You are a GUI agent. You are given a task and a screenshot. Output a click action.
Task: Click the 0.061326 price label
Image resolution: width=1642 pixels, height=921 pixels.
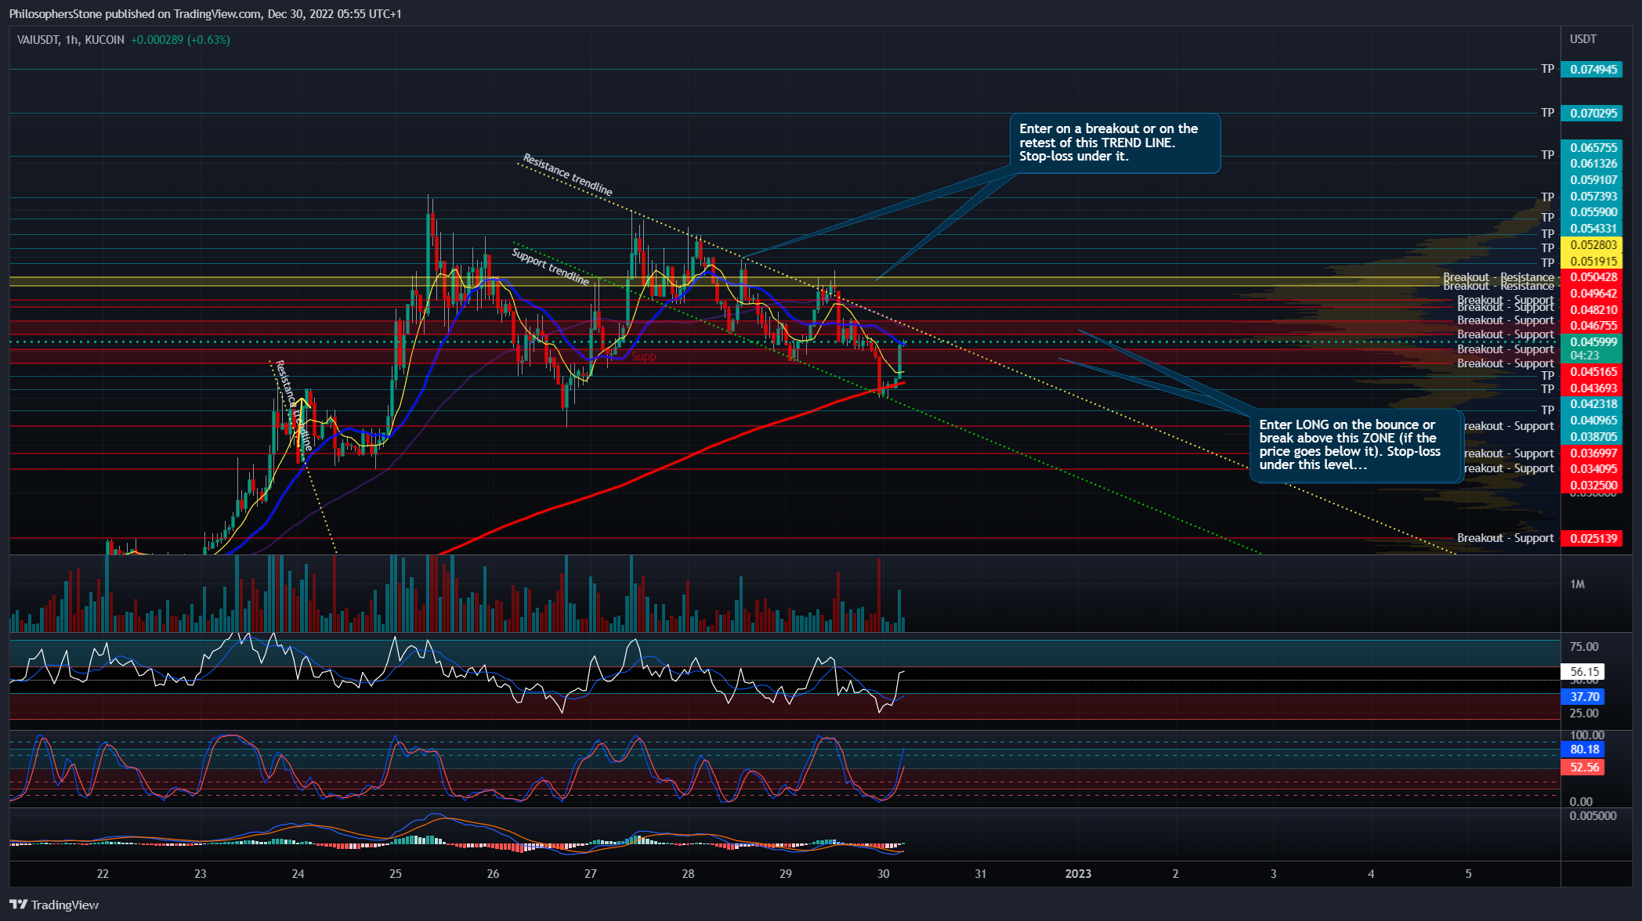tap(1591, 164)
